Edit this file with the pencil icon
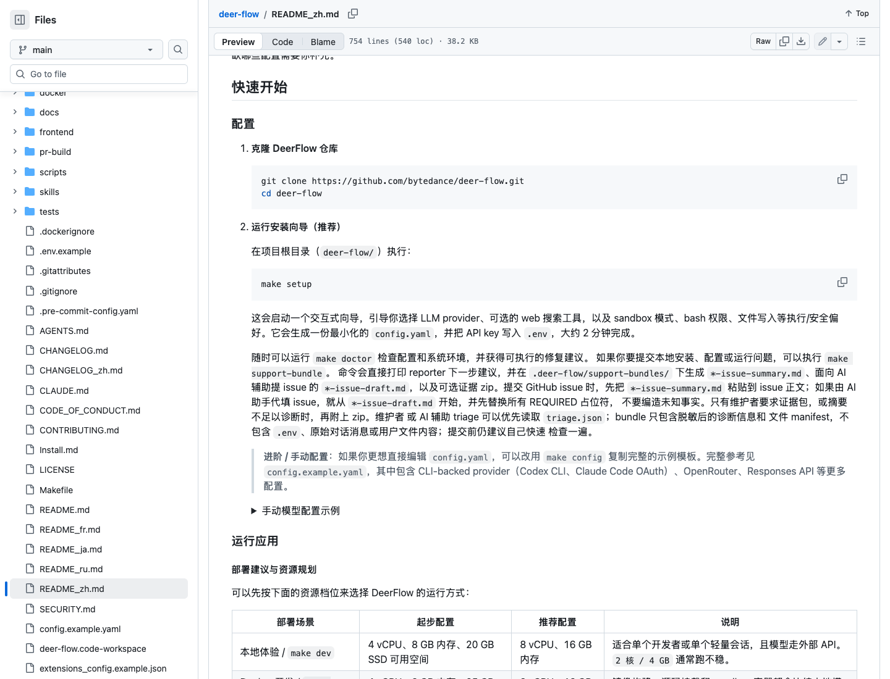Image resolution: width=890 pixels, height=679 pixels. [823, 41]
